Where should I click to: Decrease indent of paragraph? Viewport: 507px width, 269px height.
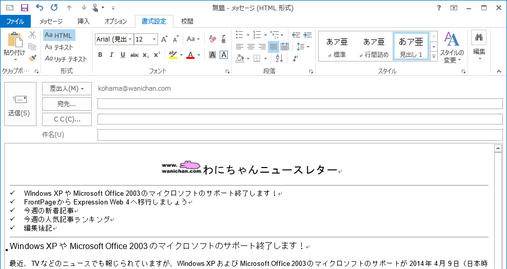click(296, 35)
